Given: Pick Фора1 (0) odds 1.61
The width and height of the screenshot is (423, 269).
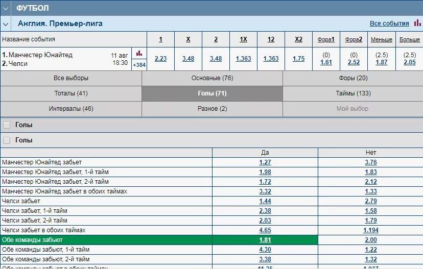Looking at the screenshot, I should [326, 62].
